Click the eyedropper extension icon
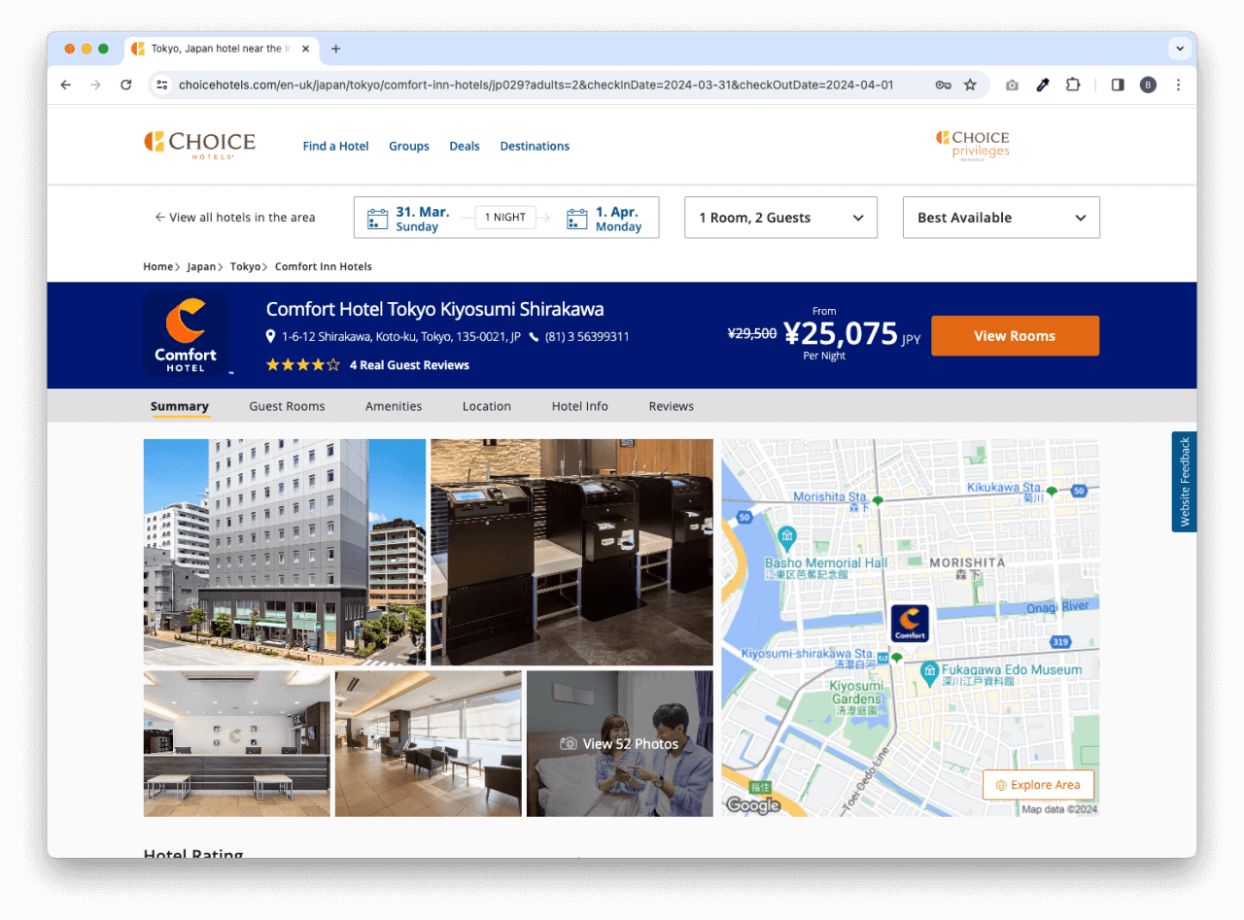Viewport: 1244px width, 920px height. click(x=1043, y=85)
